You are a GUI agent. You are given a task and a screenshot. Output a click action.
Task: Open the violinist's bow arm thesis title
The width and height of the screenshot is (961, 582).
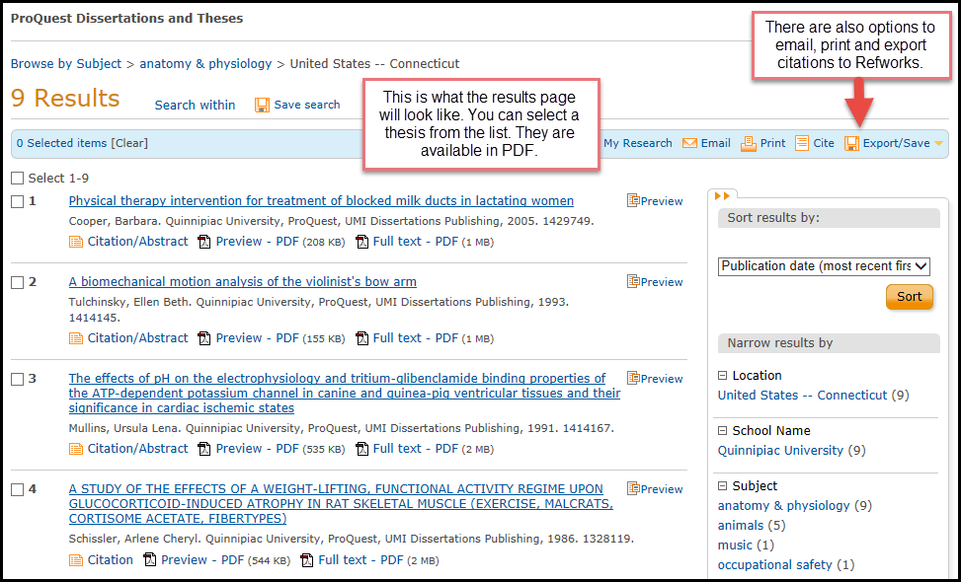[243, 281]
